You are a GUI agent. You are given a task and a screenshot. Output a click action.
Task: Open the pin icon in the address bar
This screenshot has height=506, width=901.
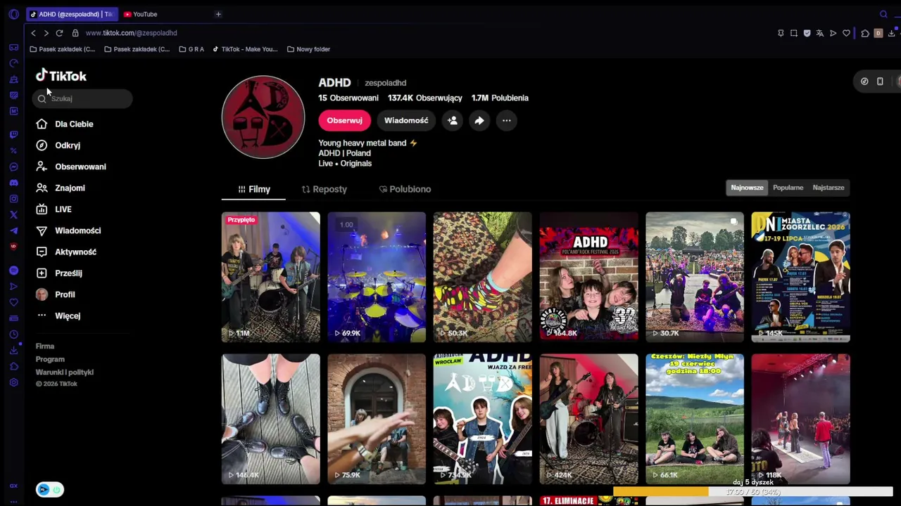pos(781,33)
